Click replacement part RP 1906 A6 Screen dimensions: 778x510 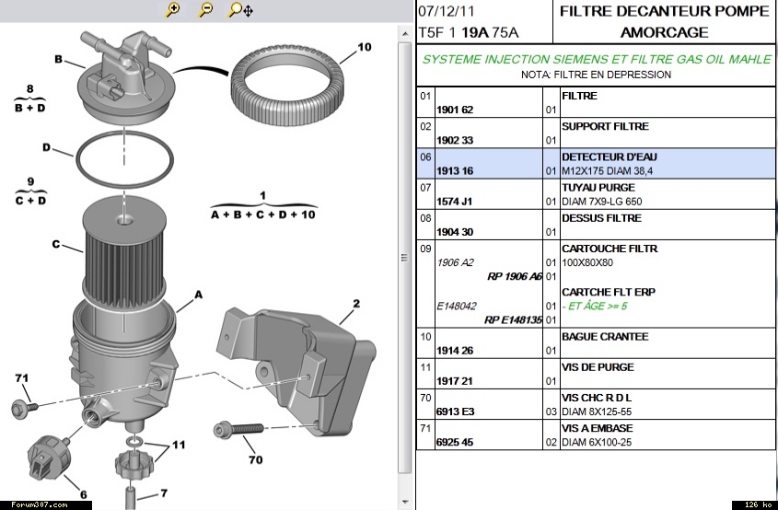point(514,276)
